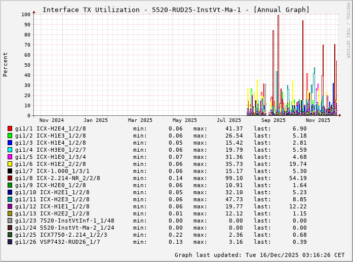Click the Interface TX Utilization graph title
Viewport: 353px width, 262px height.
pyautogui.click(x=176, y=10)
